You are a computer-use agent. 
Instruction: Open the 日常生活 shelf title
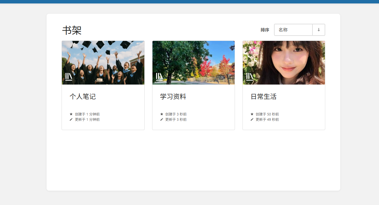[263, 97]
